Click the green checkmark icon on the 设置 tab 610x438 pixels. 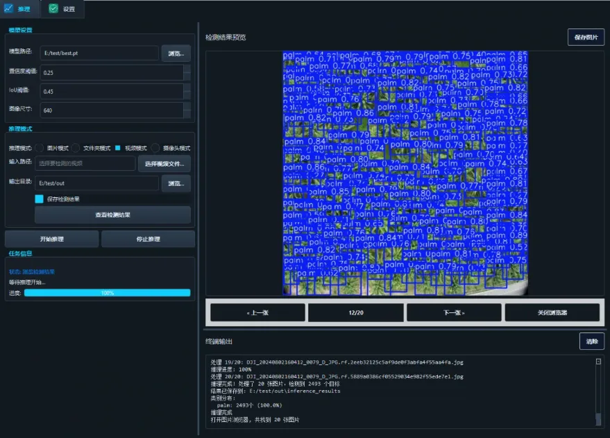(53, 9)
